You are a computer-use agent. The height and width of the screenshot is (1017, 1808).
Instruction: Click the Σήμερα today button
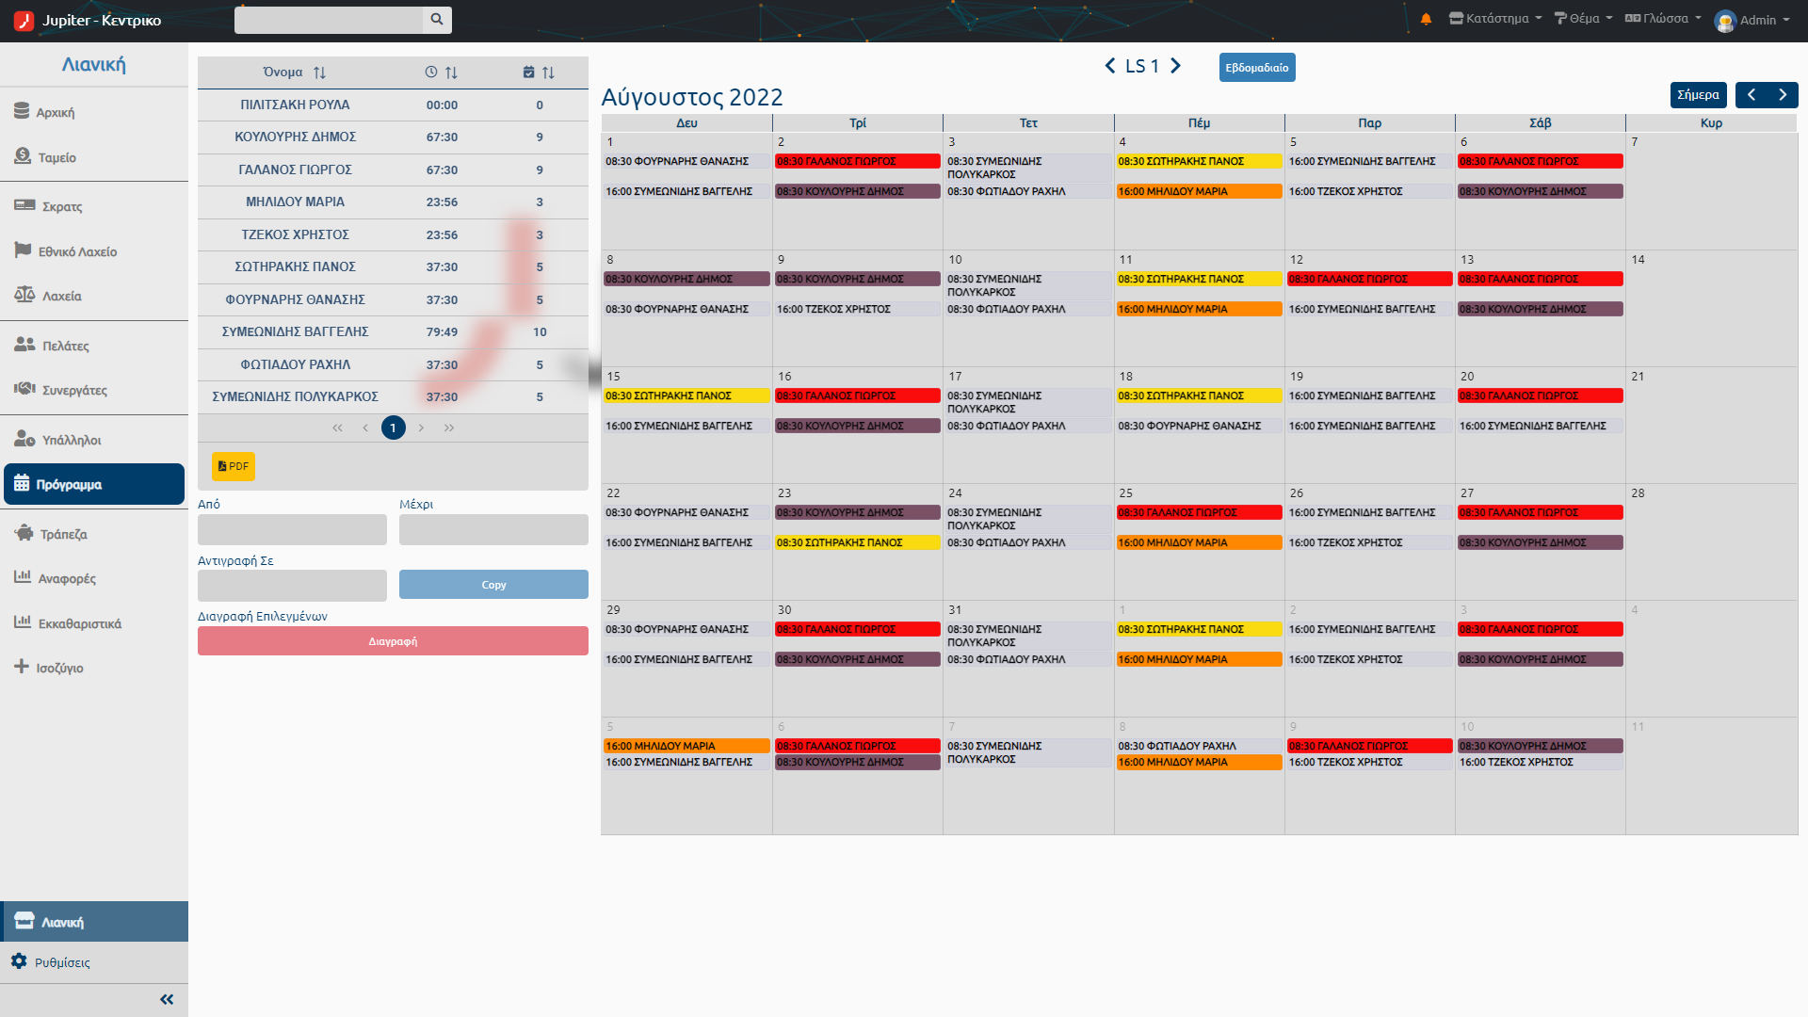[1698, 95]
